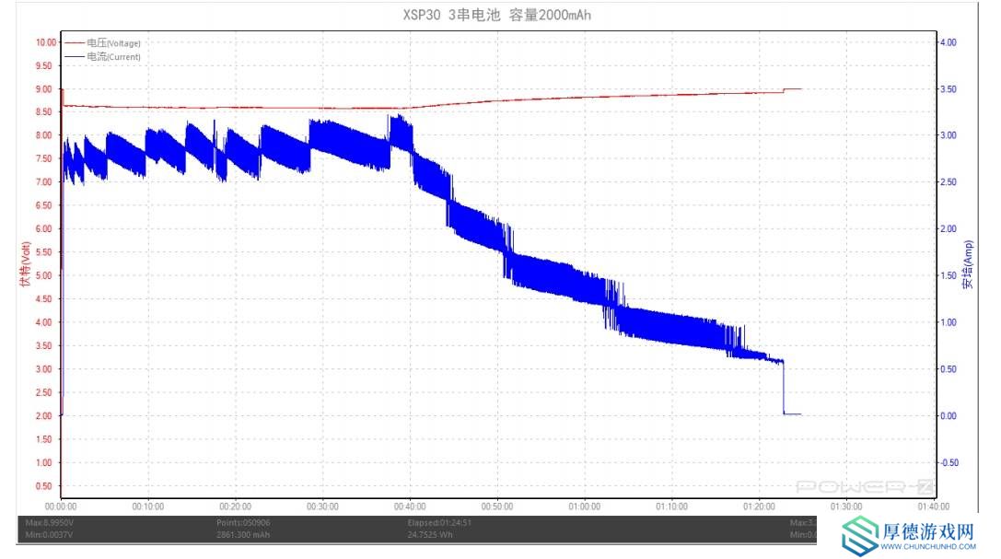Click the 01:30:00 time axis label

click(846, 507)
